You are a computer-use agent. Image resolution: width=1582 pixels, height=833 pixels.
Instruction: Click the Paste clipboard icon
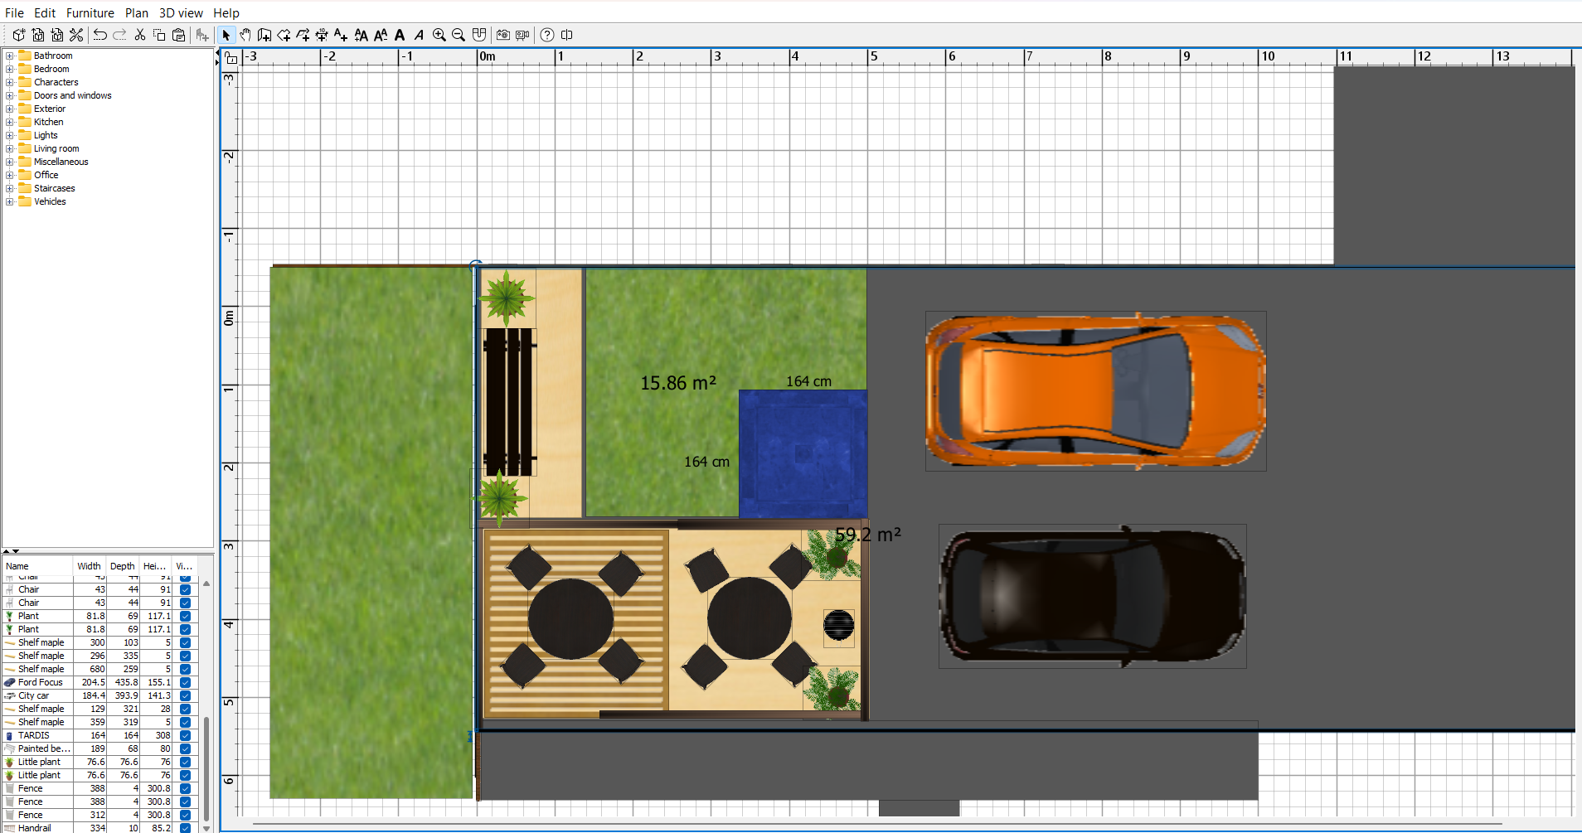point(178,35)
